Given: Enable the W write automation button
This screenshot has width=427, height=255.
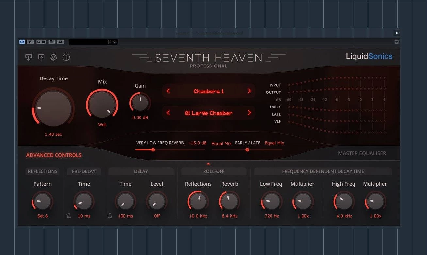Looking at the screenshot, I should (x=43, y=42).
